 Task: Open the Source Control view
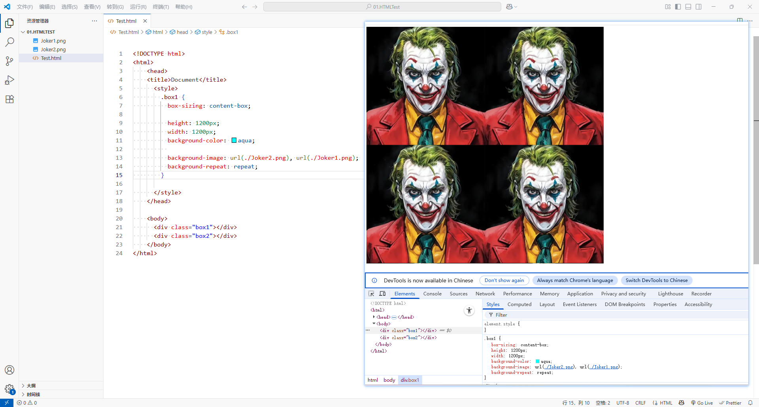(9, 61)
